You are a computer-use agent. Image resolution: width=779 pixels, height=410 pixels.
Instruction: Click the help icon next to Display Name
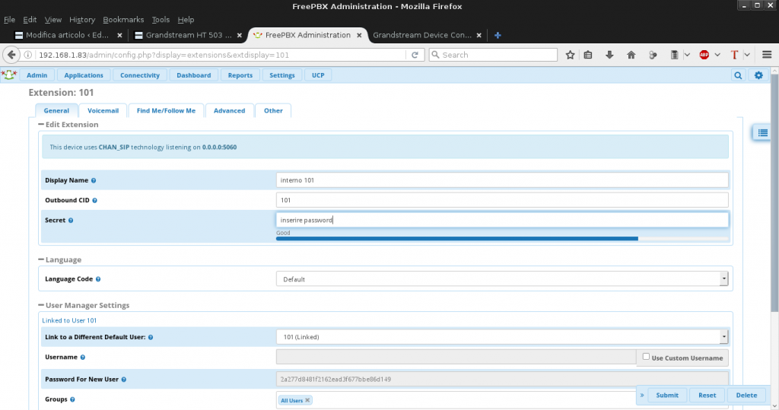click(x=94, y=180)
